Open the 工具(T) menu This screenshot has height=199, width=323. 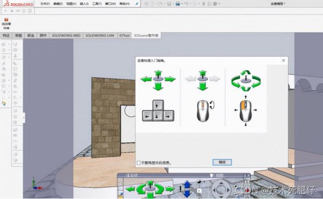point(97,4)
